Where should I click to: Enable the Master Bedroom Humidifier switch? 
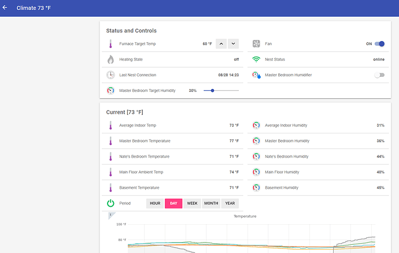(379, 75)
